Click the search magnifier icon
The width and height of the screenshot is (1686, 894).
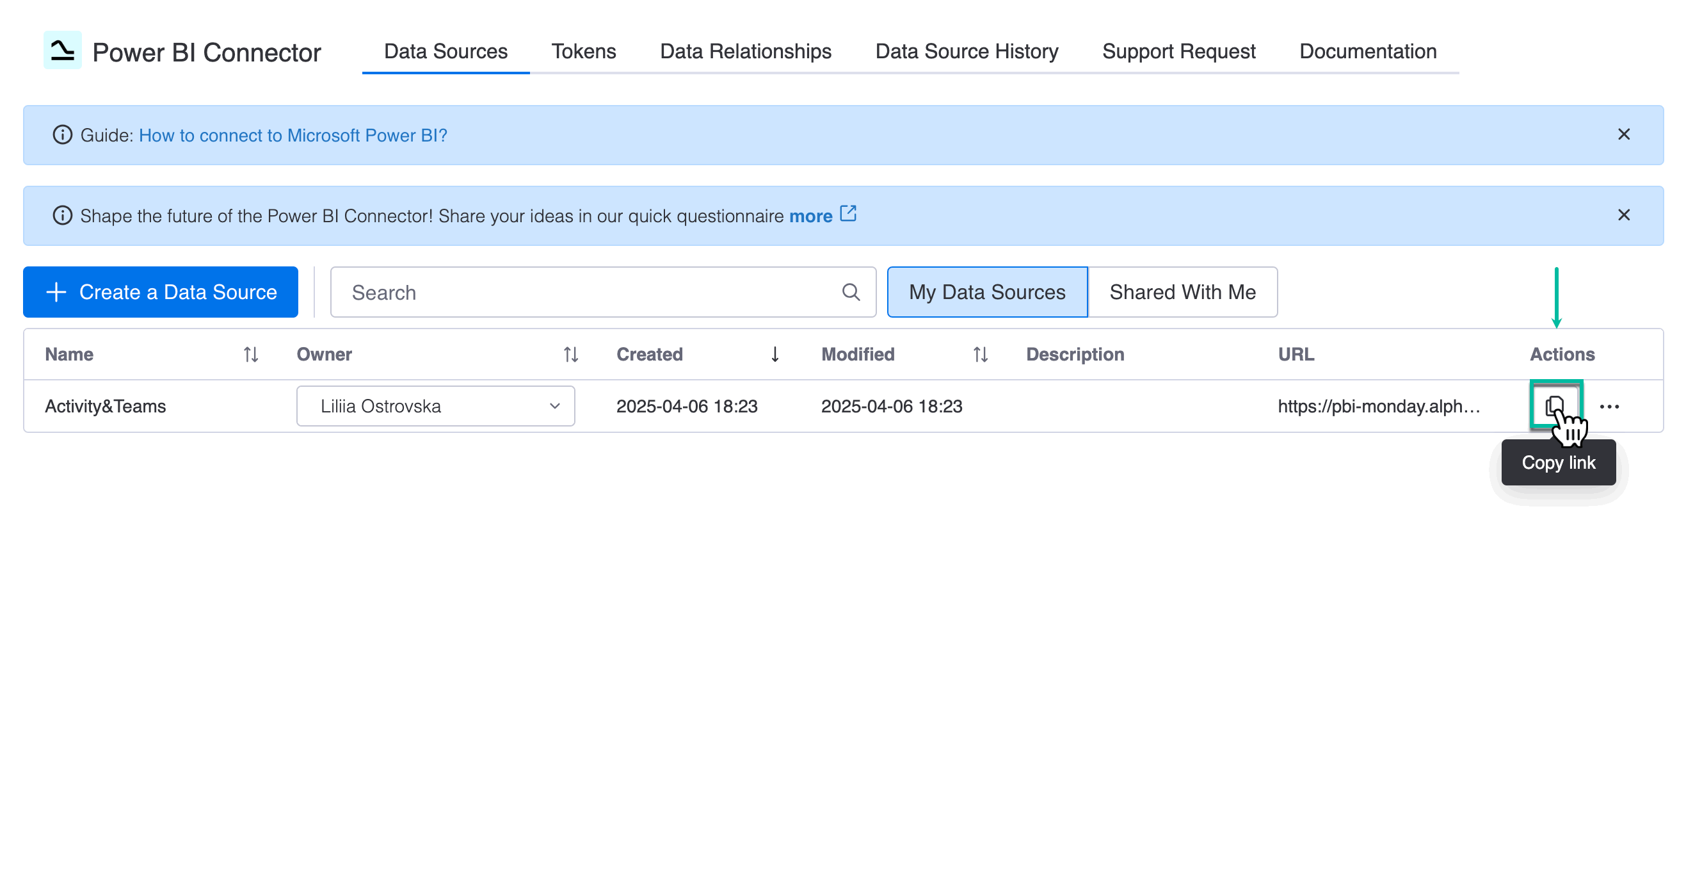pos(851,292)
